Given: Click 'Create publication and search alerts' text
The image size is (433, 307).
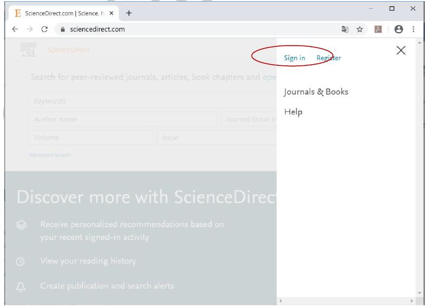Looking at the screenshot, I should [x=107, y=286].
